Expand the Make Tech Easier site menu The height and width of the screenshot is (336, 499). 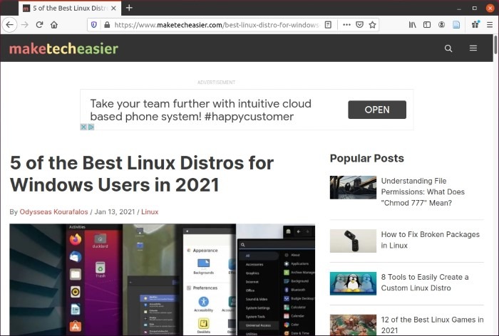coord(473,48)
